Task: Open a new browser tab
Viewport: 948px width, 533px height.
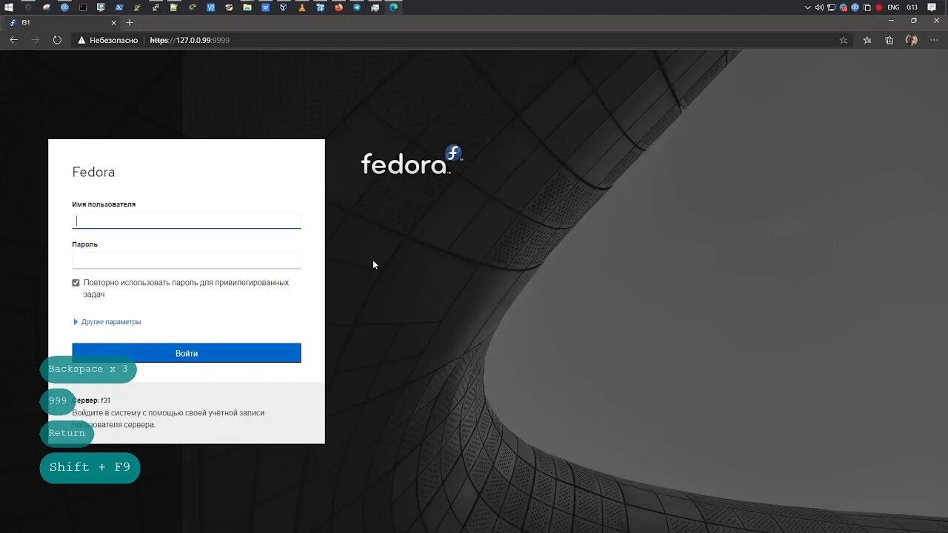Action: point(130,22)
